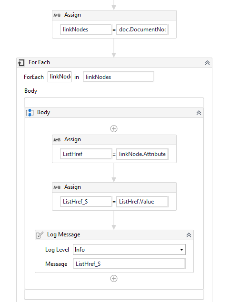Add activity via plus icon above ListHref Assign
This screenshot has width=230, height=302.
pos(114,129)
